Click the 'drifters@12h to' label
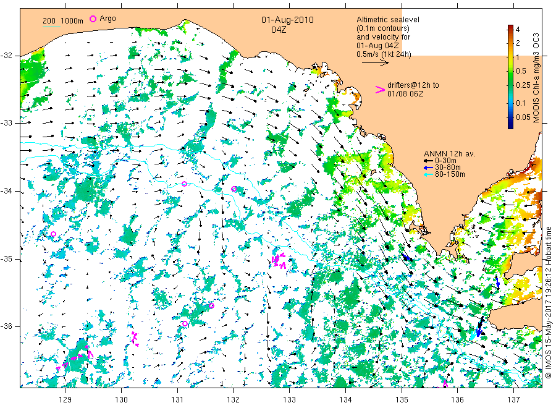The width and height of the screenshot is (556, 408). (x=413, y=85)
